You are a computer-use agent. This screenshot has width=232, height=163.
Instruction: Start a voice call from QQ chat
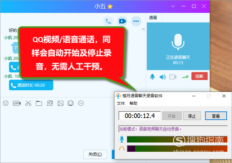pyautogui.click(x=108, y=21)
